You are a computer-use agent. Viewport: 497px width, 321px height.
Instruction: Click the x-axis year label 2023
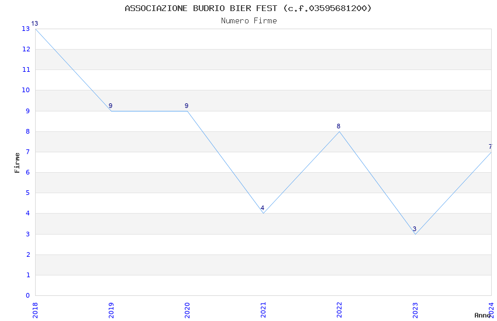(416, 310)
